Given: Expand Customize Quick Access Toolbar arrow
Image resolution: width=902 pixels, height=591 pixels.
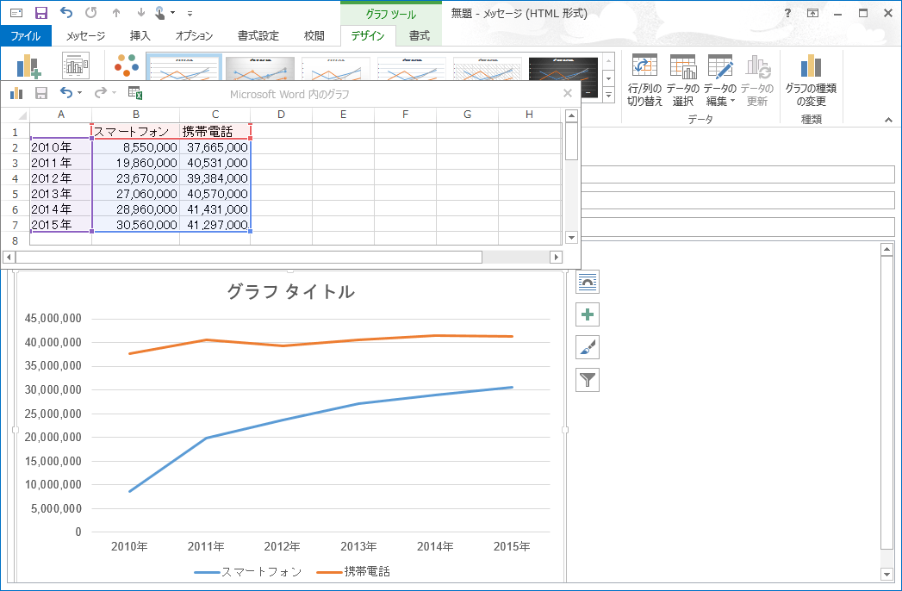Looking at the screenshot, I should [x=190, y=13].
